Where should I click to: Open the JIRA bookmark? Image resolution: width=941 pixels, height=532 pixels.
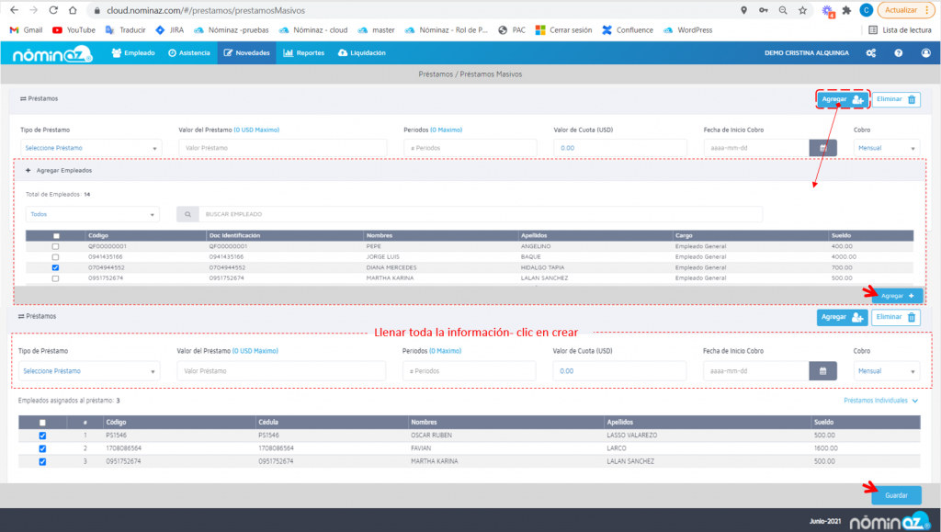coord(170,30)
